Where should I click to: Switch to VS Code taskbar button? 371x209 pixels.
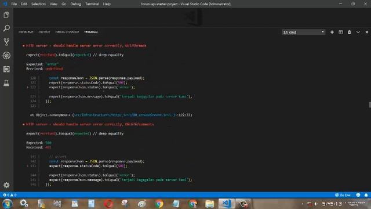pos(226,204)
